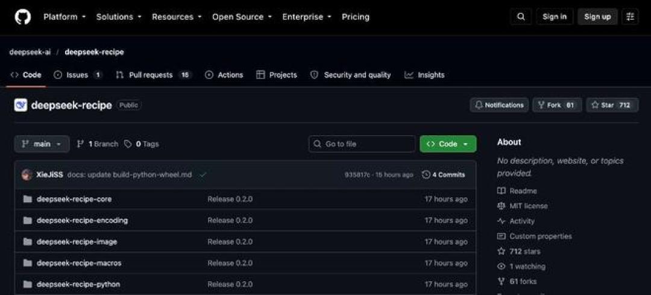Click the deepseek-recipe breadcrumb link
The image size is (651, 295).
point(94,52)
